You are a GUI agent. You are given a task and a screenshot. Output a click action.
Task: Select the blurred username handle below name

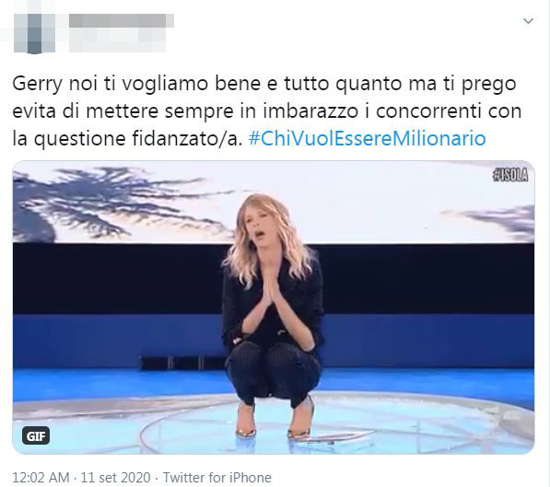[118, 40]
